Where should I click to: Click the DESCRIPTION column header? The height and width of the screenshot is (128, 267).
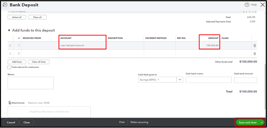115,38
